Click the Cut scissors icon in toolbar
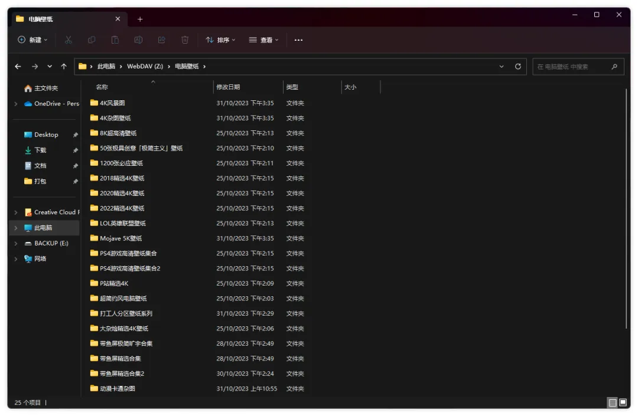The width and height of the screenshot is (638, 416). (69, 40)
